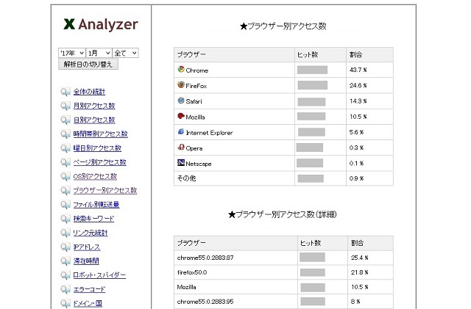Click the Netscape row label
The image size is (471, 309).
point(199,164)
